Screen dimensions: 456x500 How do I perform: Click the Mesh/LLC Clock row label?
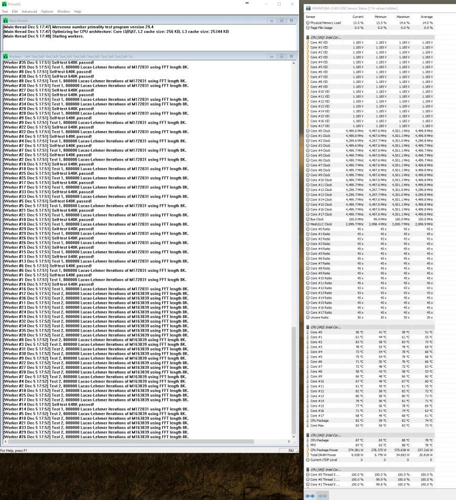click(321, 224)
